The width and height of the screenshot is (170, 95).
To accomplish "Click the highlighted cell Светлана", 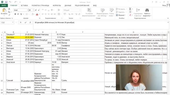I will 13,37.
